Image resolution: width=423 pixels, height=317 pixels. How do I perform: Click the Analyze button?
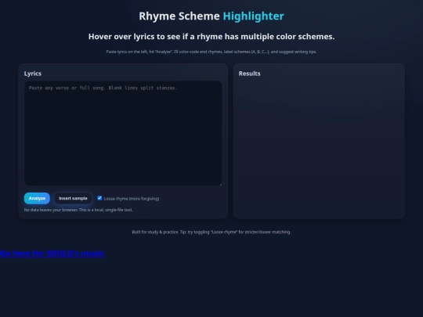(37, 198)
